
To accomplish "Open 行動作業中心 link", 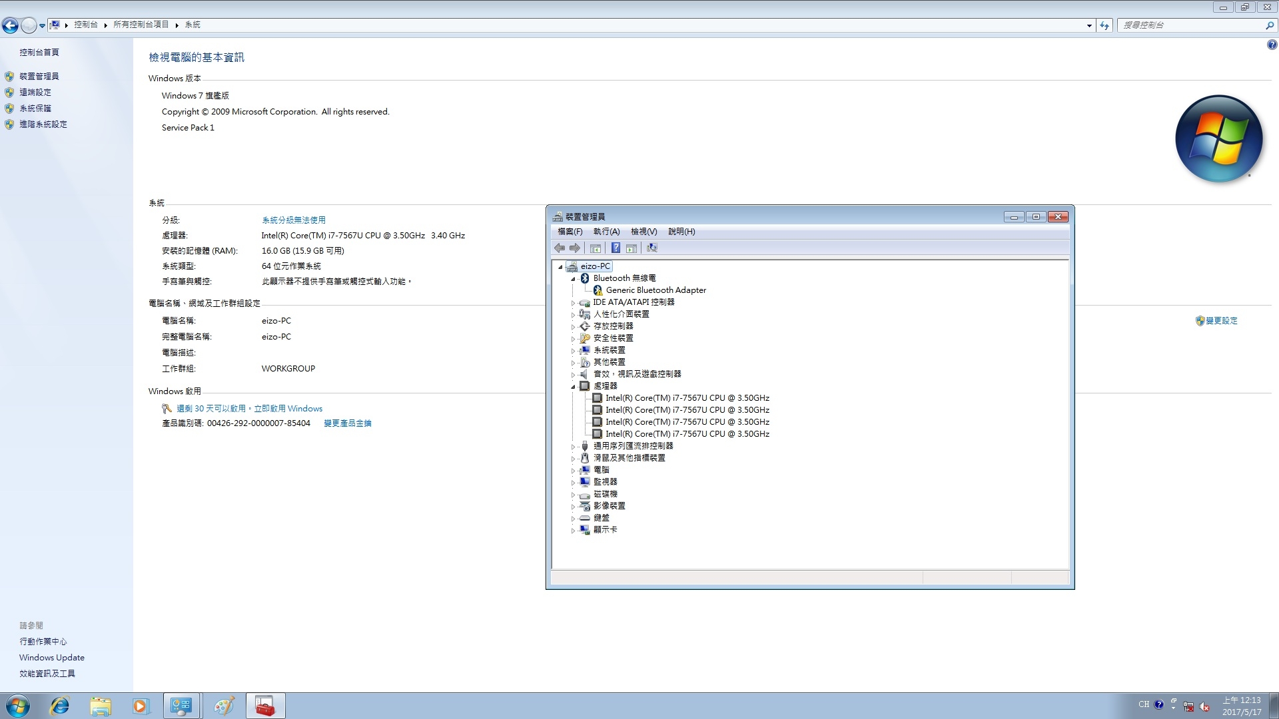I will click(x=43, y=642).
